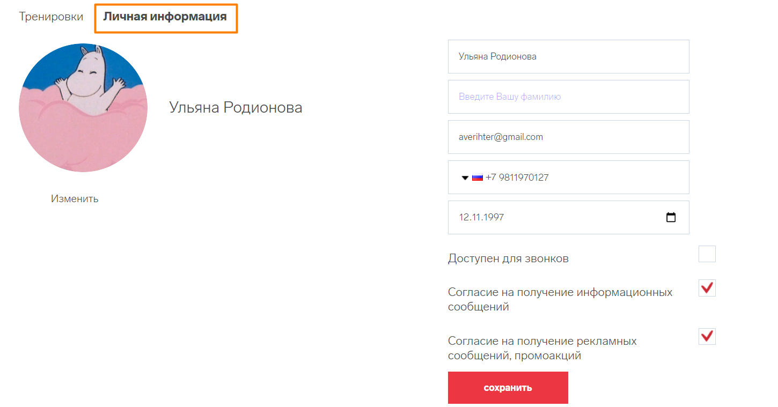Image resolution: width=778 pixels, height=407 pixels.
Task: Uncheck the promo messages consent checkbox
Action: click(x=707, y=336)
